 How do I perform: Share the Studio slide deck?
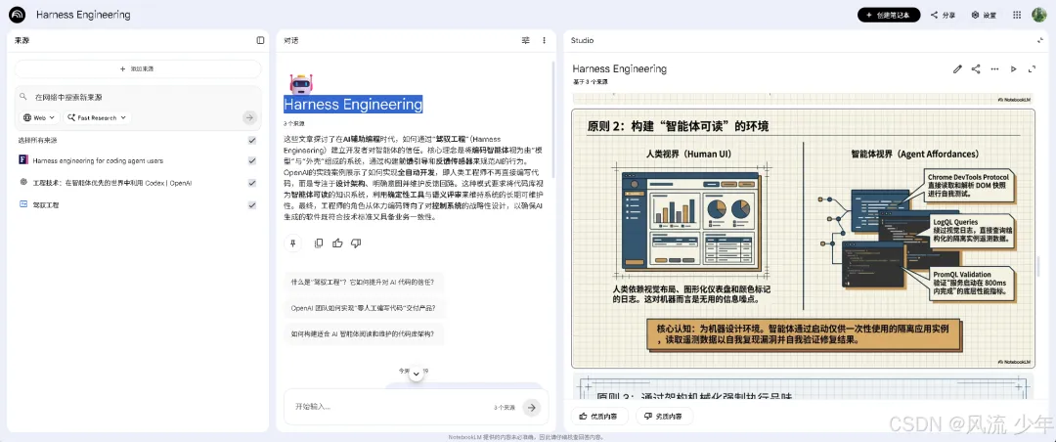(976, 68)
